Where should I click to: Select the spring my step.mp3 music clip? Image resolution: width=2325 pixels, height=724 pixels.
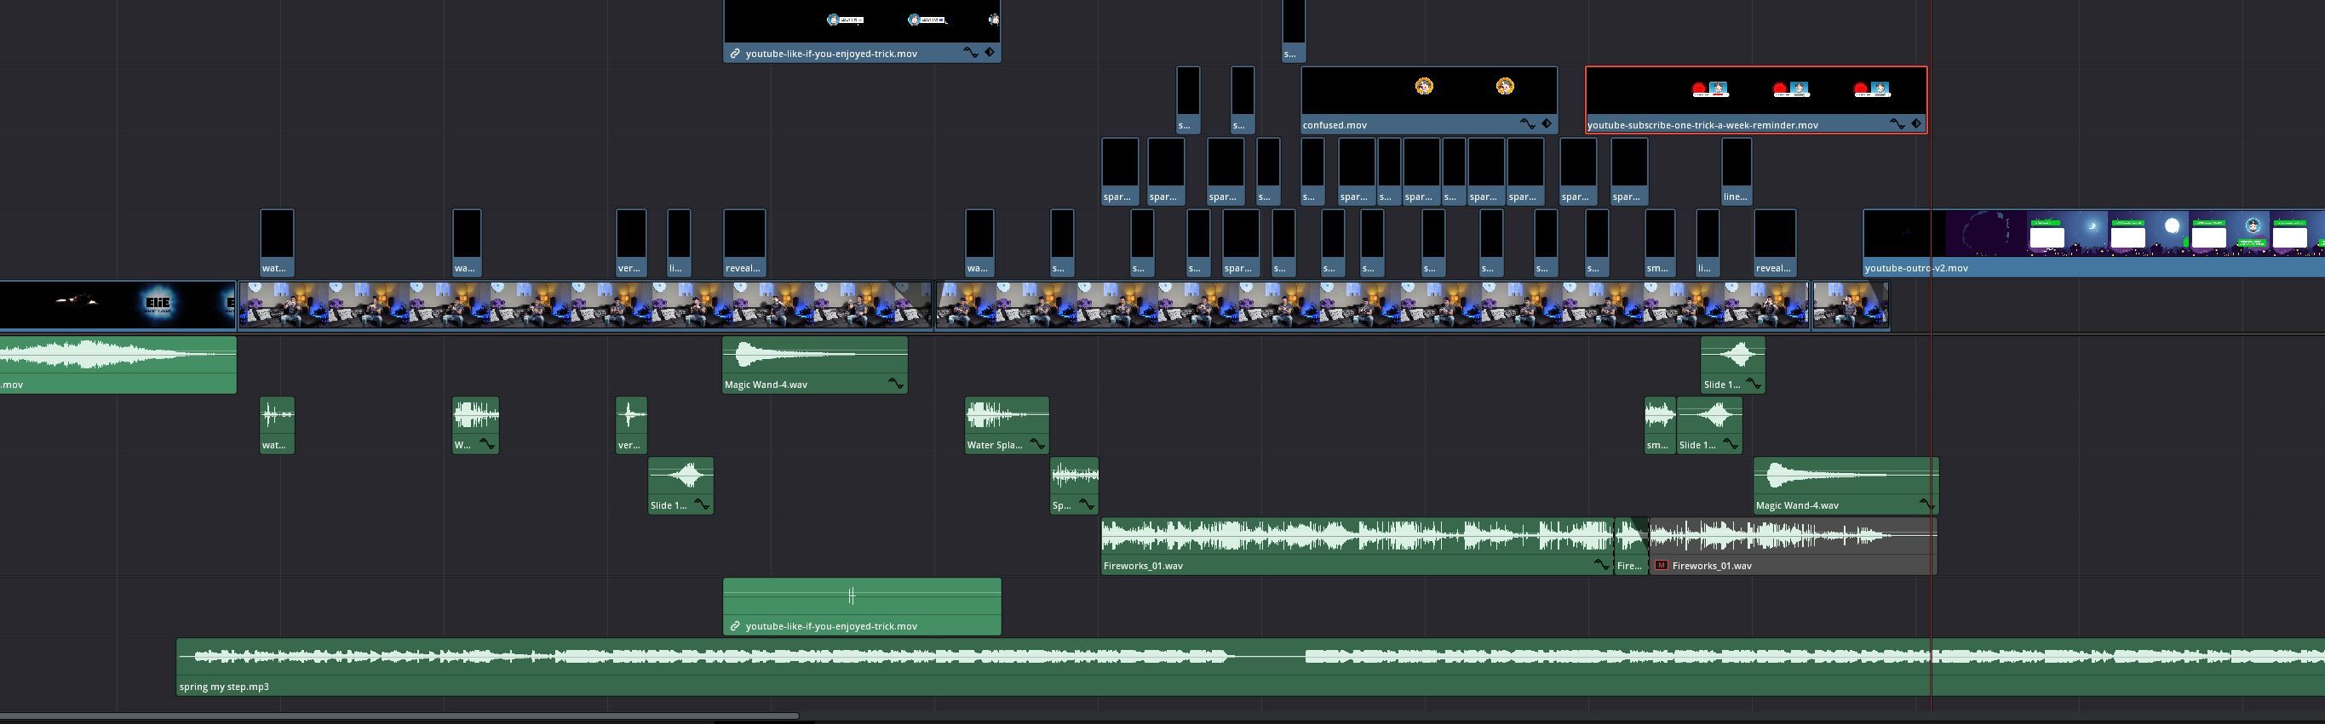click(1250, 666)
